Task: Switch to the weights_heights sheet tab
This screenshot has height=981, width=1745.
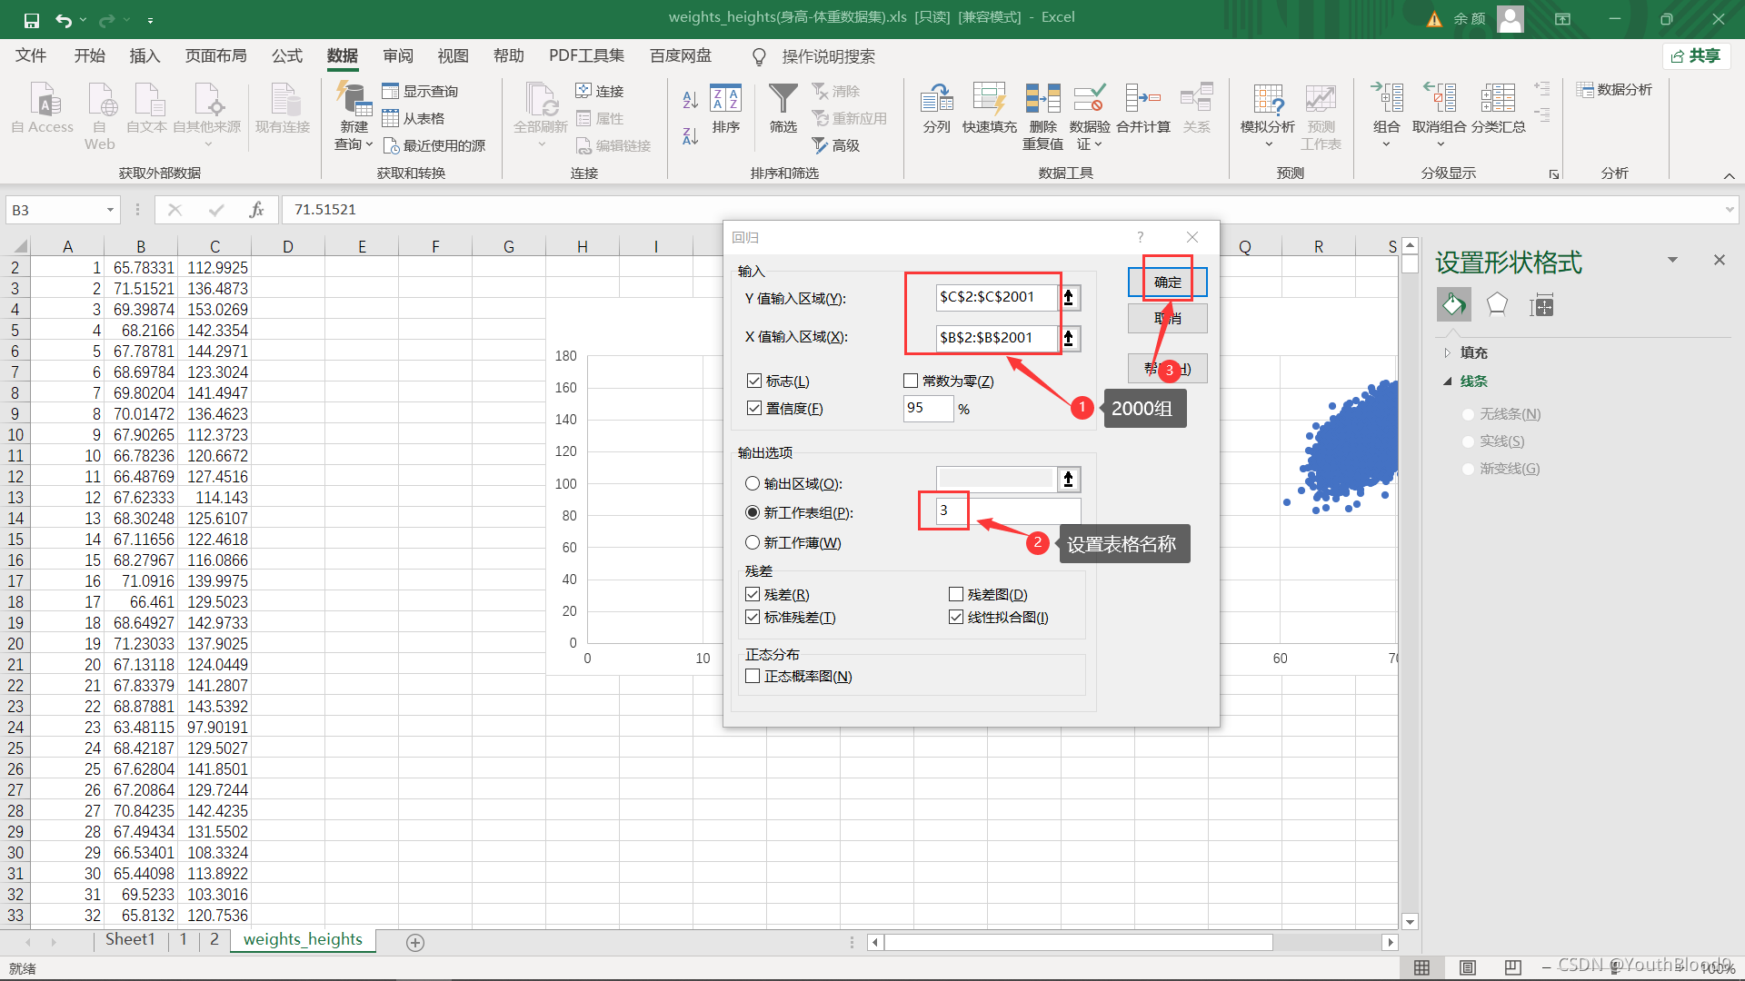Action: 303,940
